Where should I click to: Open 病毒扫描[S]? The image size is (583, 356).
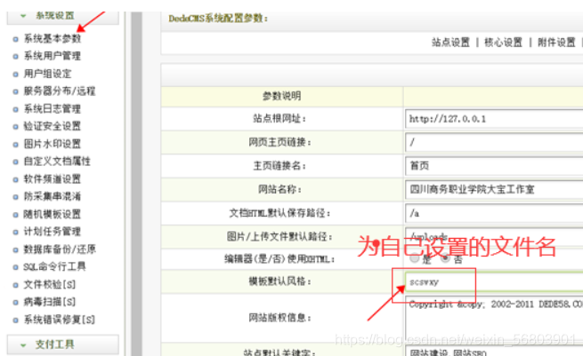[x=50, y=302]
